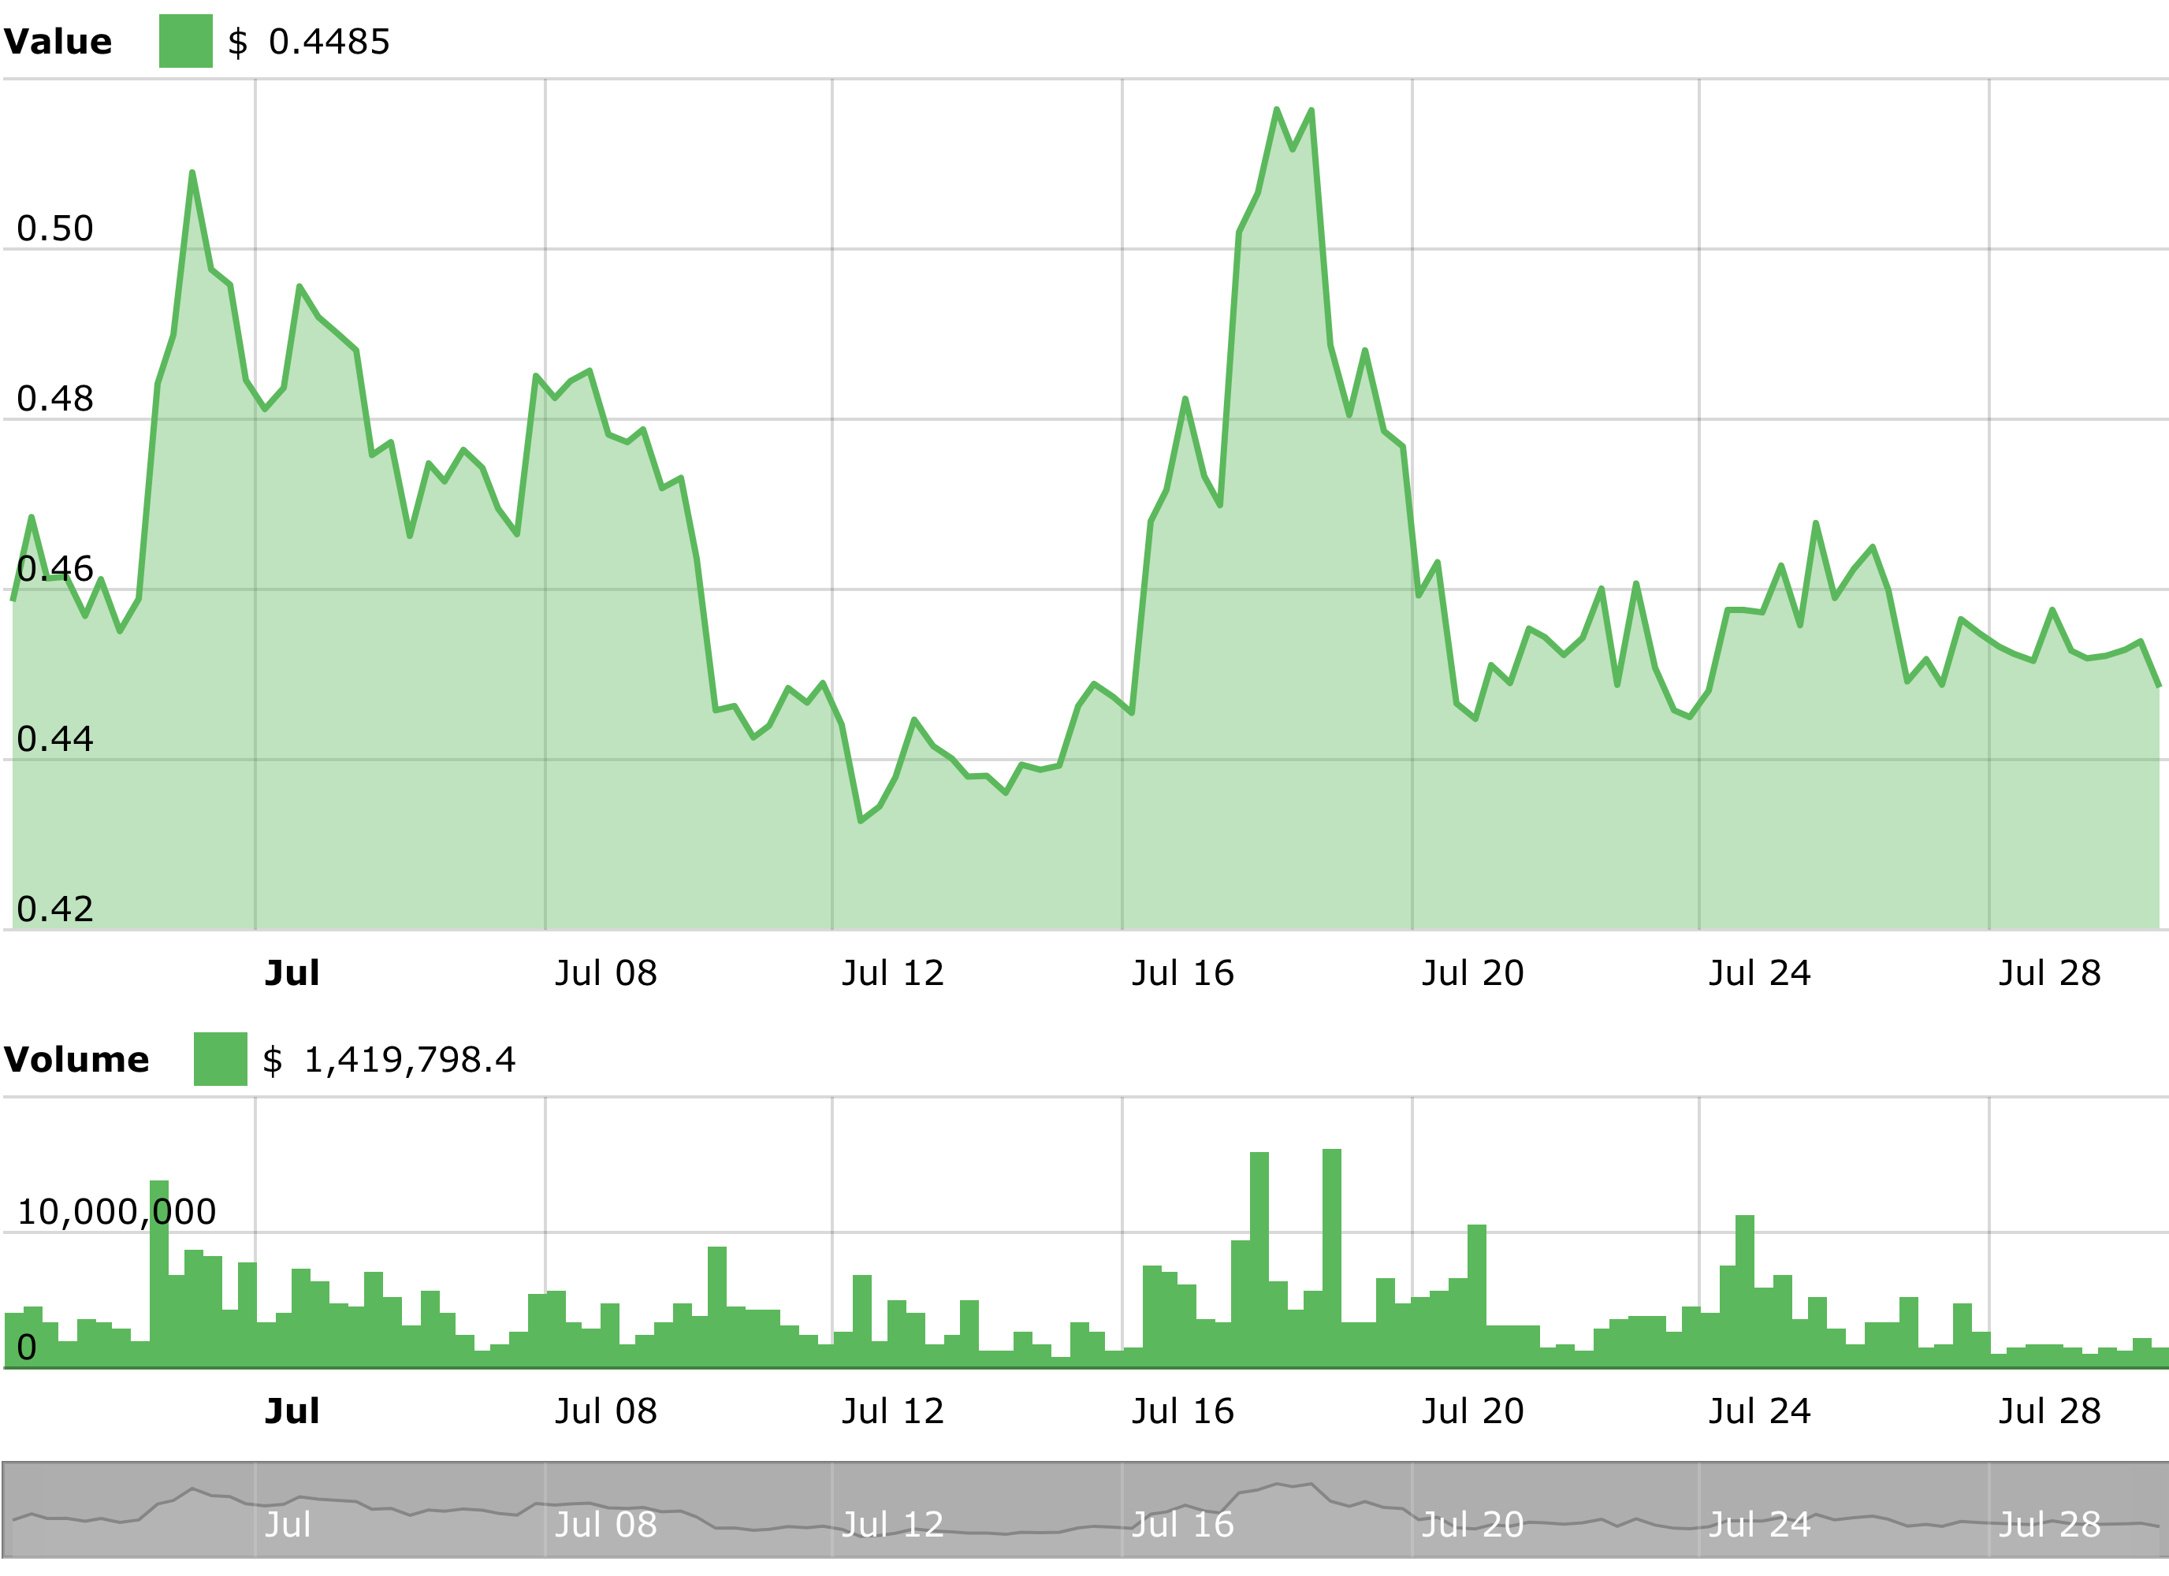Click the 10,000,000 volume axis label
The width and height of the screenshot is (2169, 1576).
[117, 1212]
